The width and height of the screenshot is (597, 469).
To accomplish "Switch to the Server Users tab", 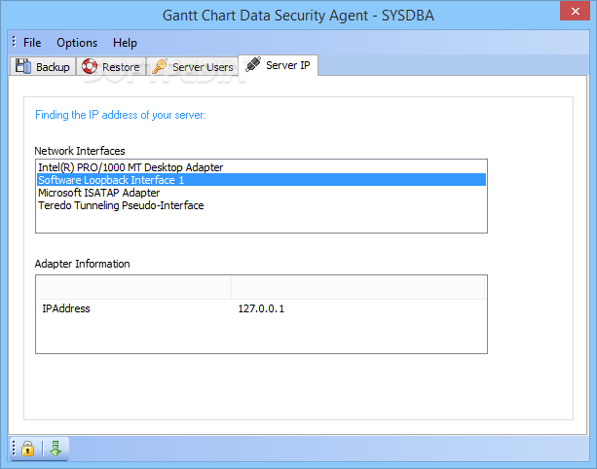I will click(192, 66).
